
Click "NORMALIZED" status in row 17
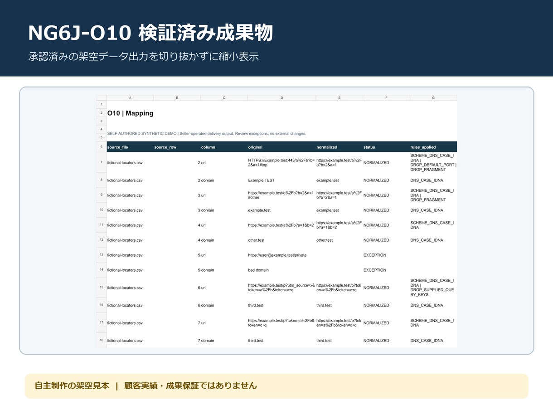376,323
